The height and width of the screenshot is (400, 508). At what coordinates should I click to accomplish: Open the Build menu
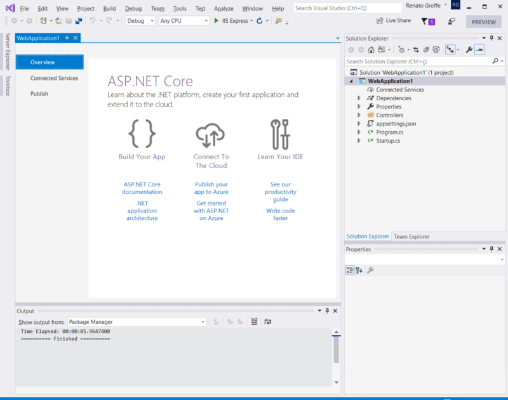pos(109,8)
